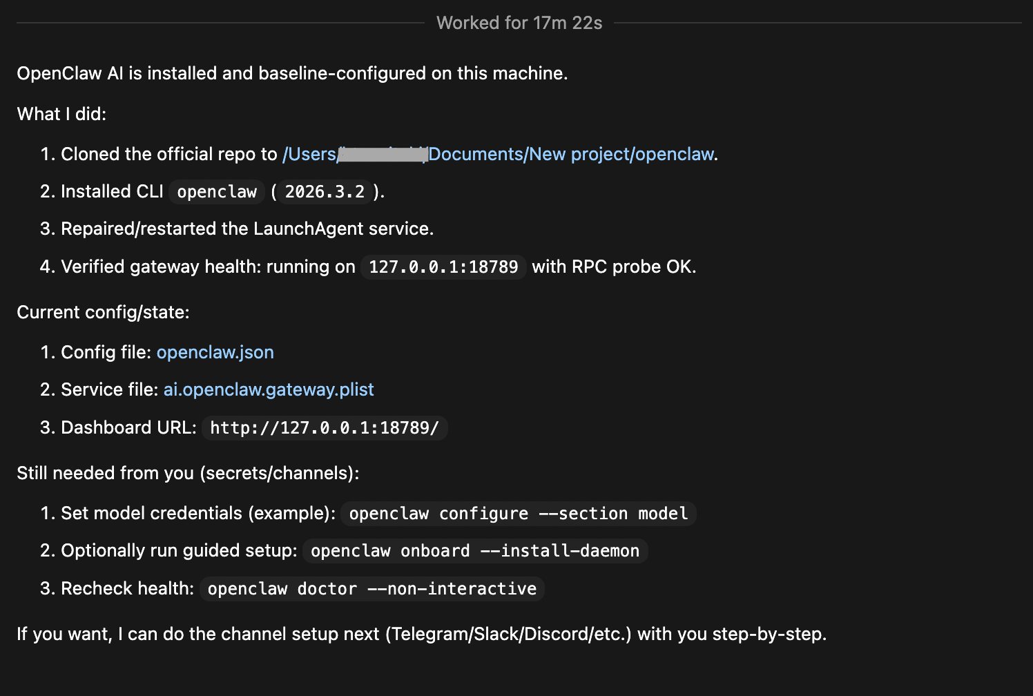Click the "openclaw onboard --install-daemon" command
Screen dimensions: 1033x696
475,551
